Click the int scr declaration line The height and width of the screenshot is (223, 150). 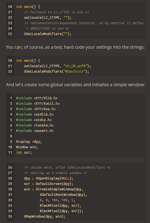click(24, 152)
